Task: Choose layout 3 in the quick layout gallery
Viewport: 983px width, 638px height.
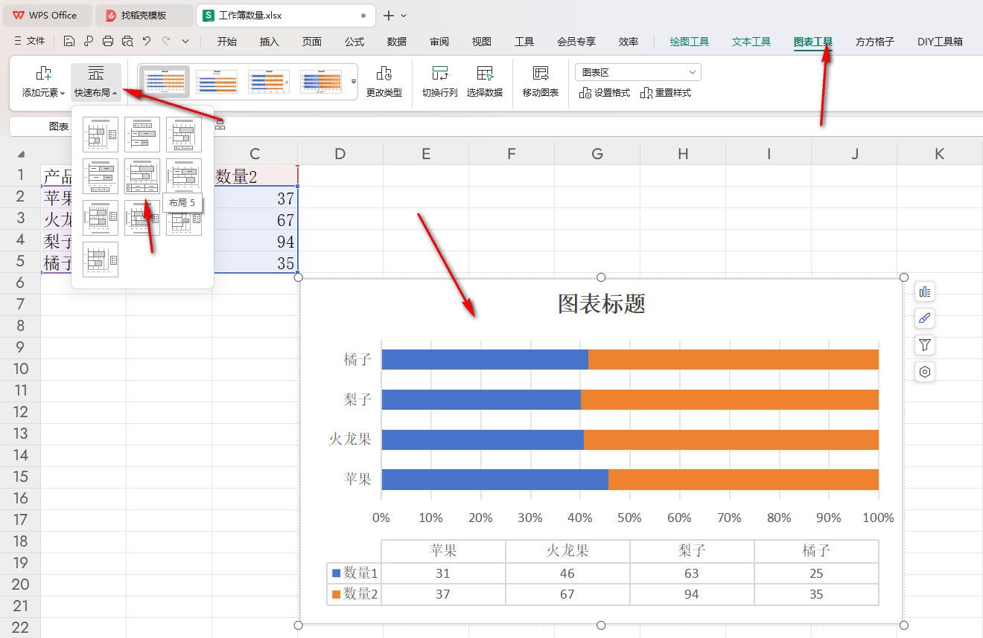Action: coord(184,135)
